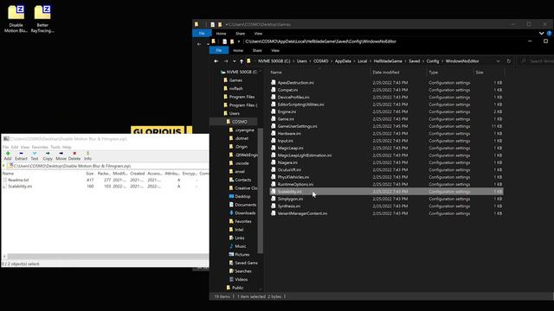This screenshot has height=311, width=554.
Task: Open the Edit menu in 7-Zip
Action: tap(15, 147)
